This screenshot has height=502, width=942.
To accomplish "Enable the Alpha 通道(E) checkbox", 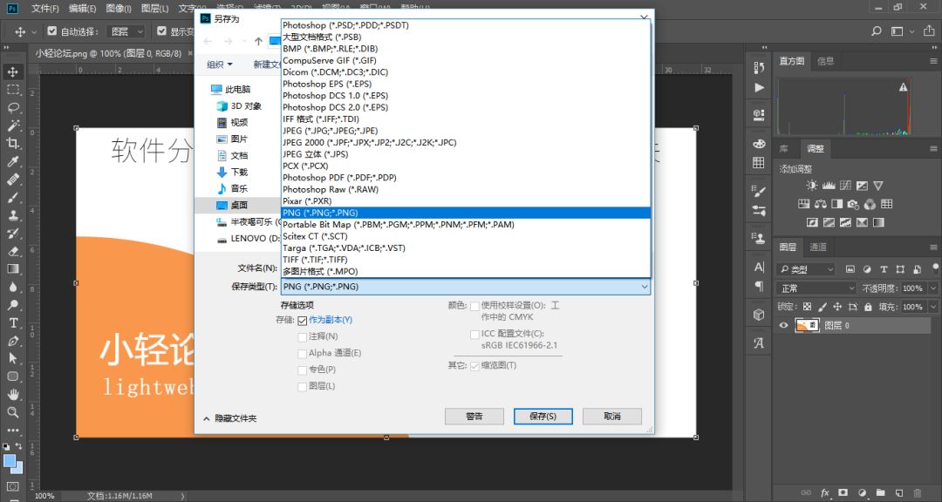I will click(303, 355).
